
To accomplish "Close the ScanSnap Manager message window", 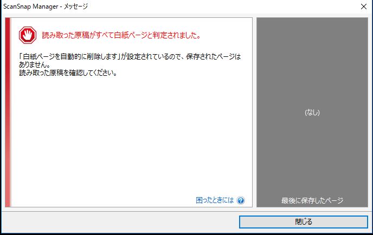I will [x=363, y=6].
